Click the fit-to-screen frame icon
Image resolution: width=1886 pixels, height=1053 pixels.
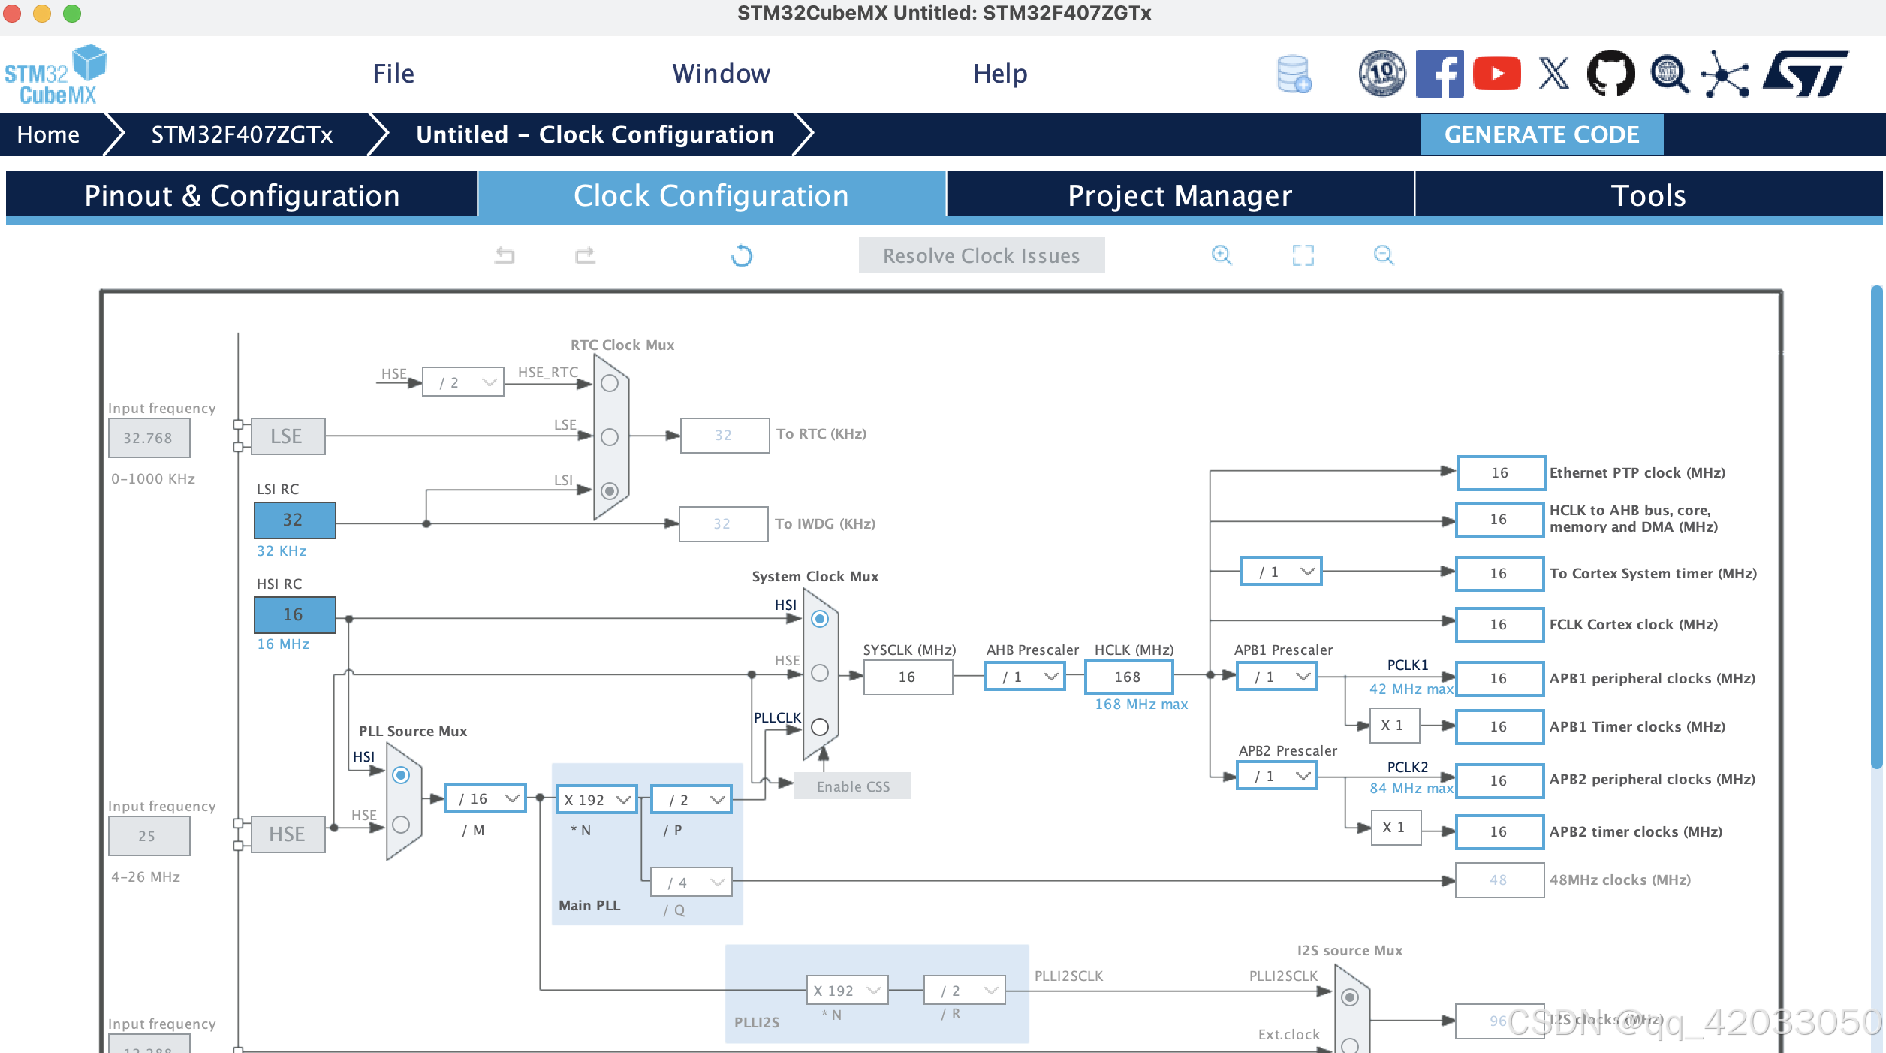(x=1303, y=255)
